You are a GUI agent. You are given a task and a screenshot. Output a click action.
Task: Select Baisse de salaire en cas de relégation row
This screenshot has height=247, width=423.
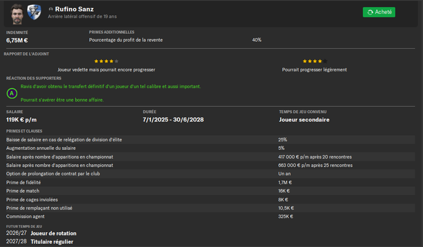(x=210, y=139)
